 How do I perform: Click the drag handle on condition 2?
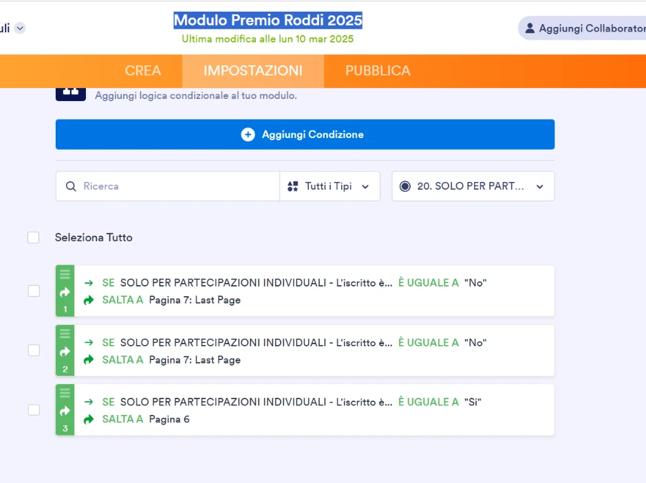[x=65, y=334]
